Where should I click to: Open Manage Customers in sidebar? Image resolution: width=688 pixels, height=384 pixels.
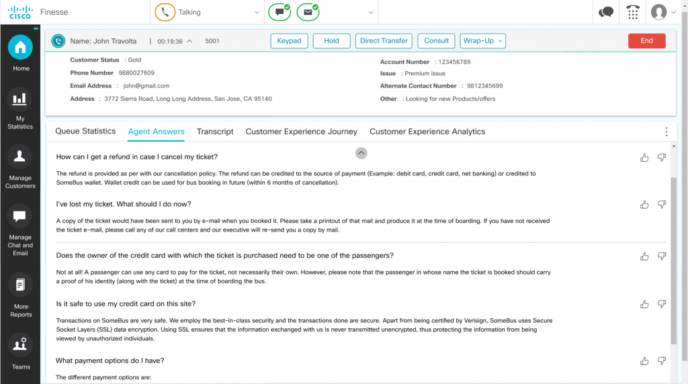point(20,157)
